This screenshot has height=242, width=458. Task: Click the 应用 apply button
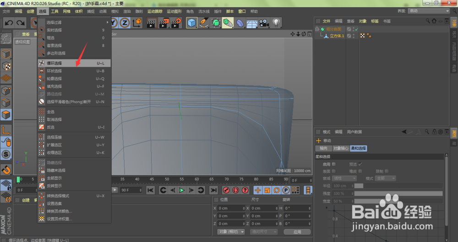[x=298, y=232]
